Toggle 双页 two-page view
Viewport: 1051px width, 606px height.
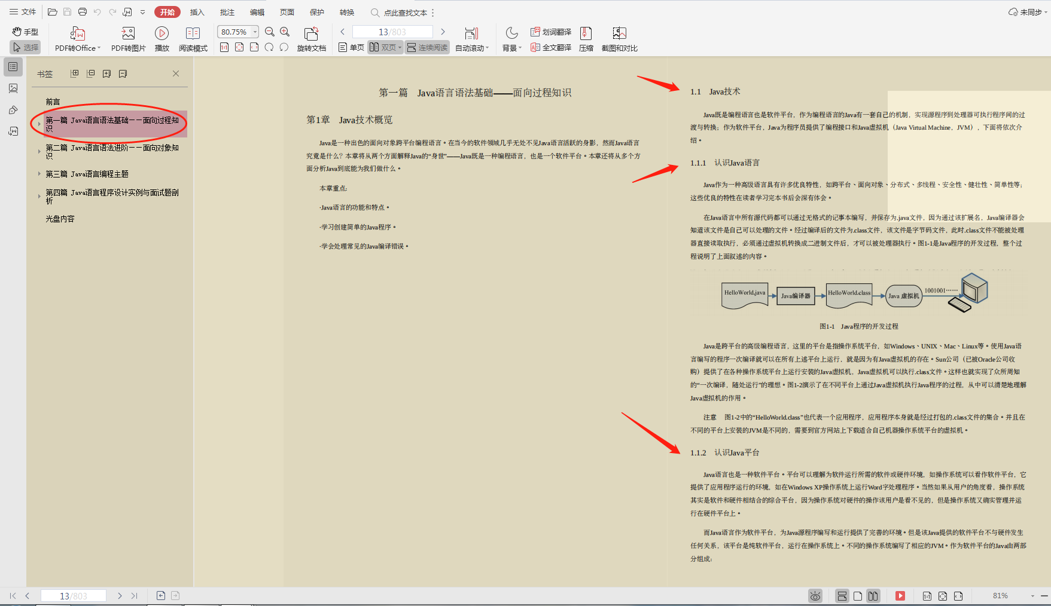pyautogui.click(x=385, y=47)
